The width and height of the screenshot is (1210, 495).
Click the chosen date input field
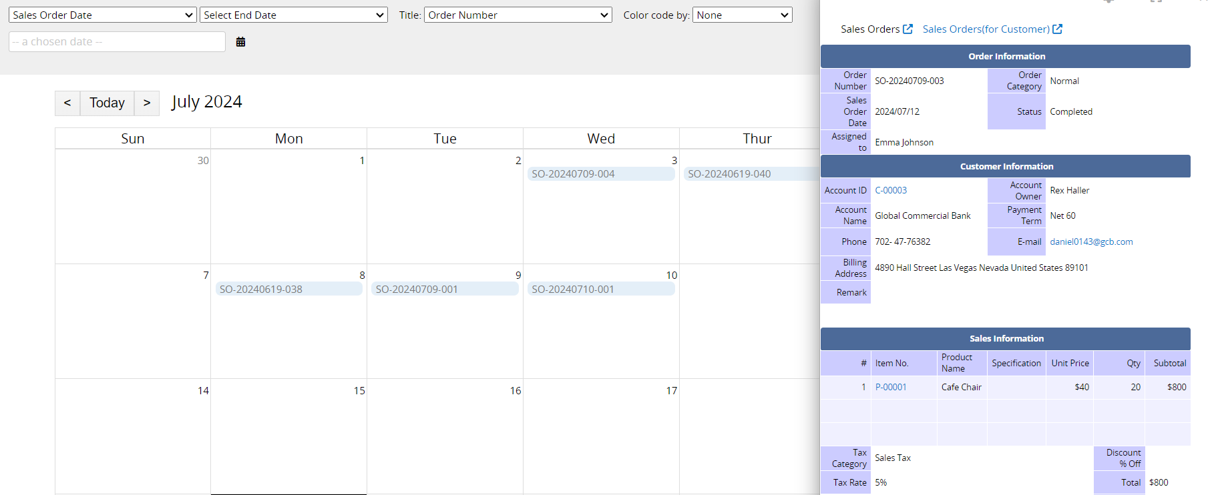tap(117, 41)
